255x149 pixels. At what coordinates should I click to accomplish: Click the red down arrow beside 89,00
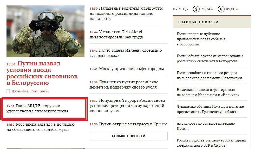pos(237,9)
